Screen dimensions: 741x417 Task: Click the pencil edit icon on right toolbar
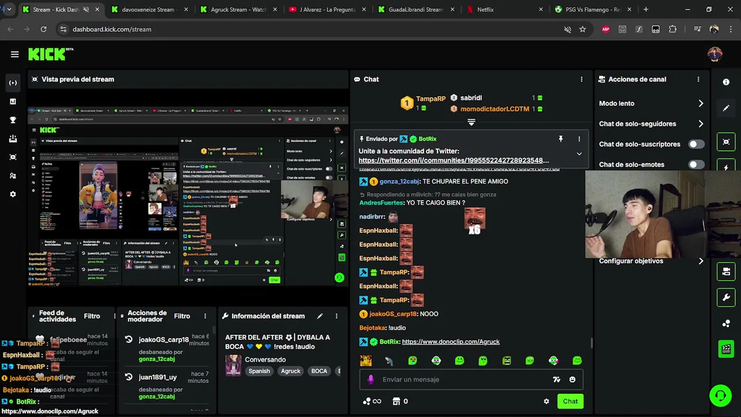point(726,108)
